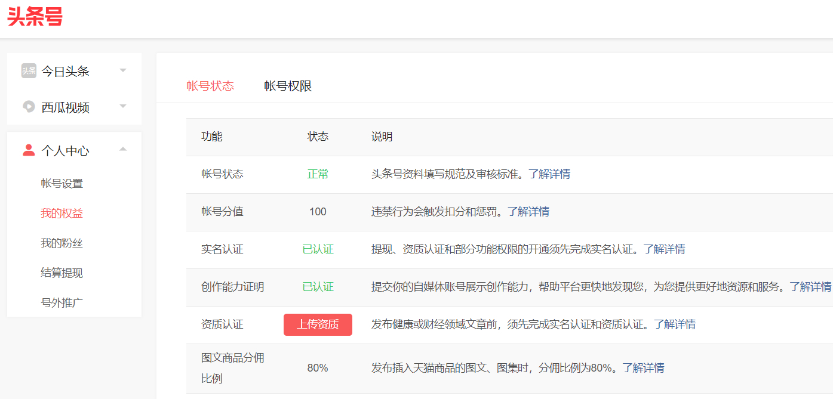
Task: Expand the 西瓜视频 menu arrow
Action: [123, 106]
